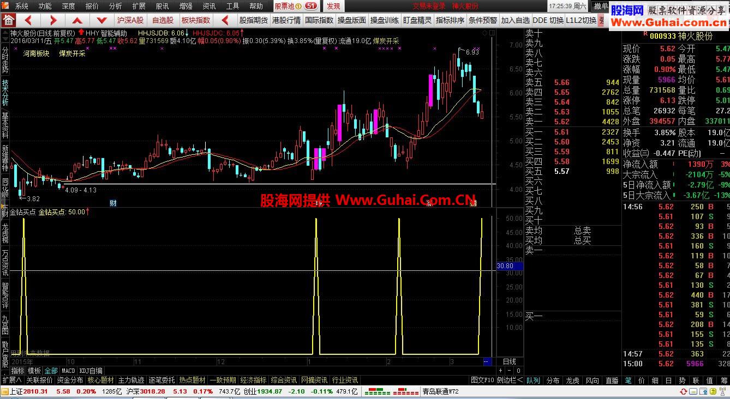The height and width of the screenshot is (399, 730).
Task: Go forward with the red right arrow
Action: click(53, 20)
